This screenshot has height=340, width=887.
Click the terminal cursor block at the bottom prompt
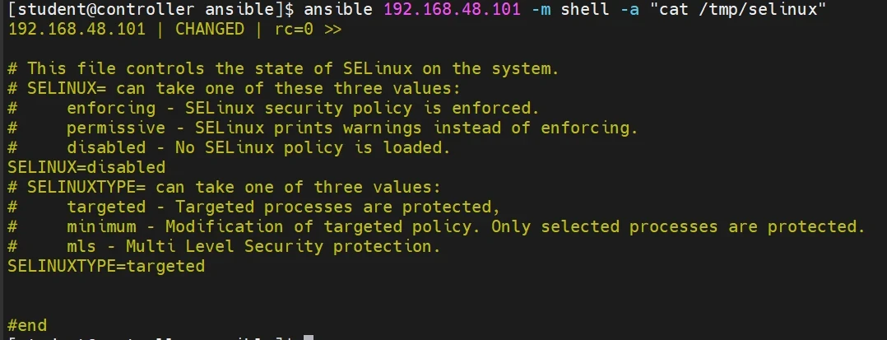[309, 338]
